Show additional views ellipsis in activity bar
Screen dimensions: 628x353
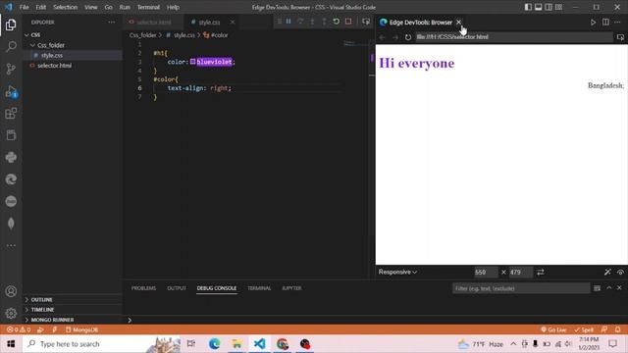click(11, 245)
